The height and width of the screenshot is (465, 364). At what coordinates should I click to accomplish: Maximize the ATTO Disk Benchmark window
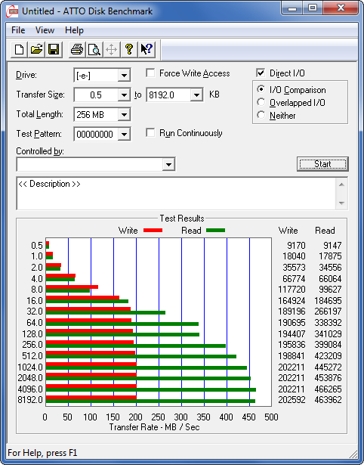click(313, 8)
